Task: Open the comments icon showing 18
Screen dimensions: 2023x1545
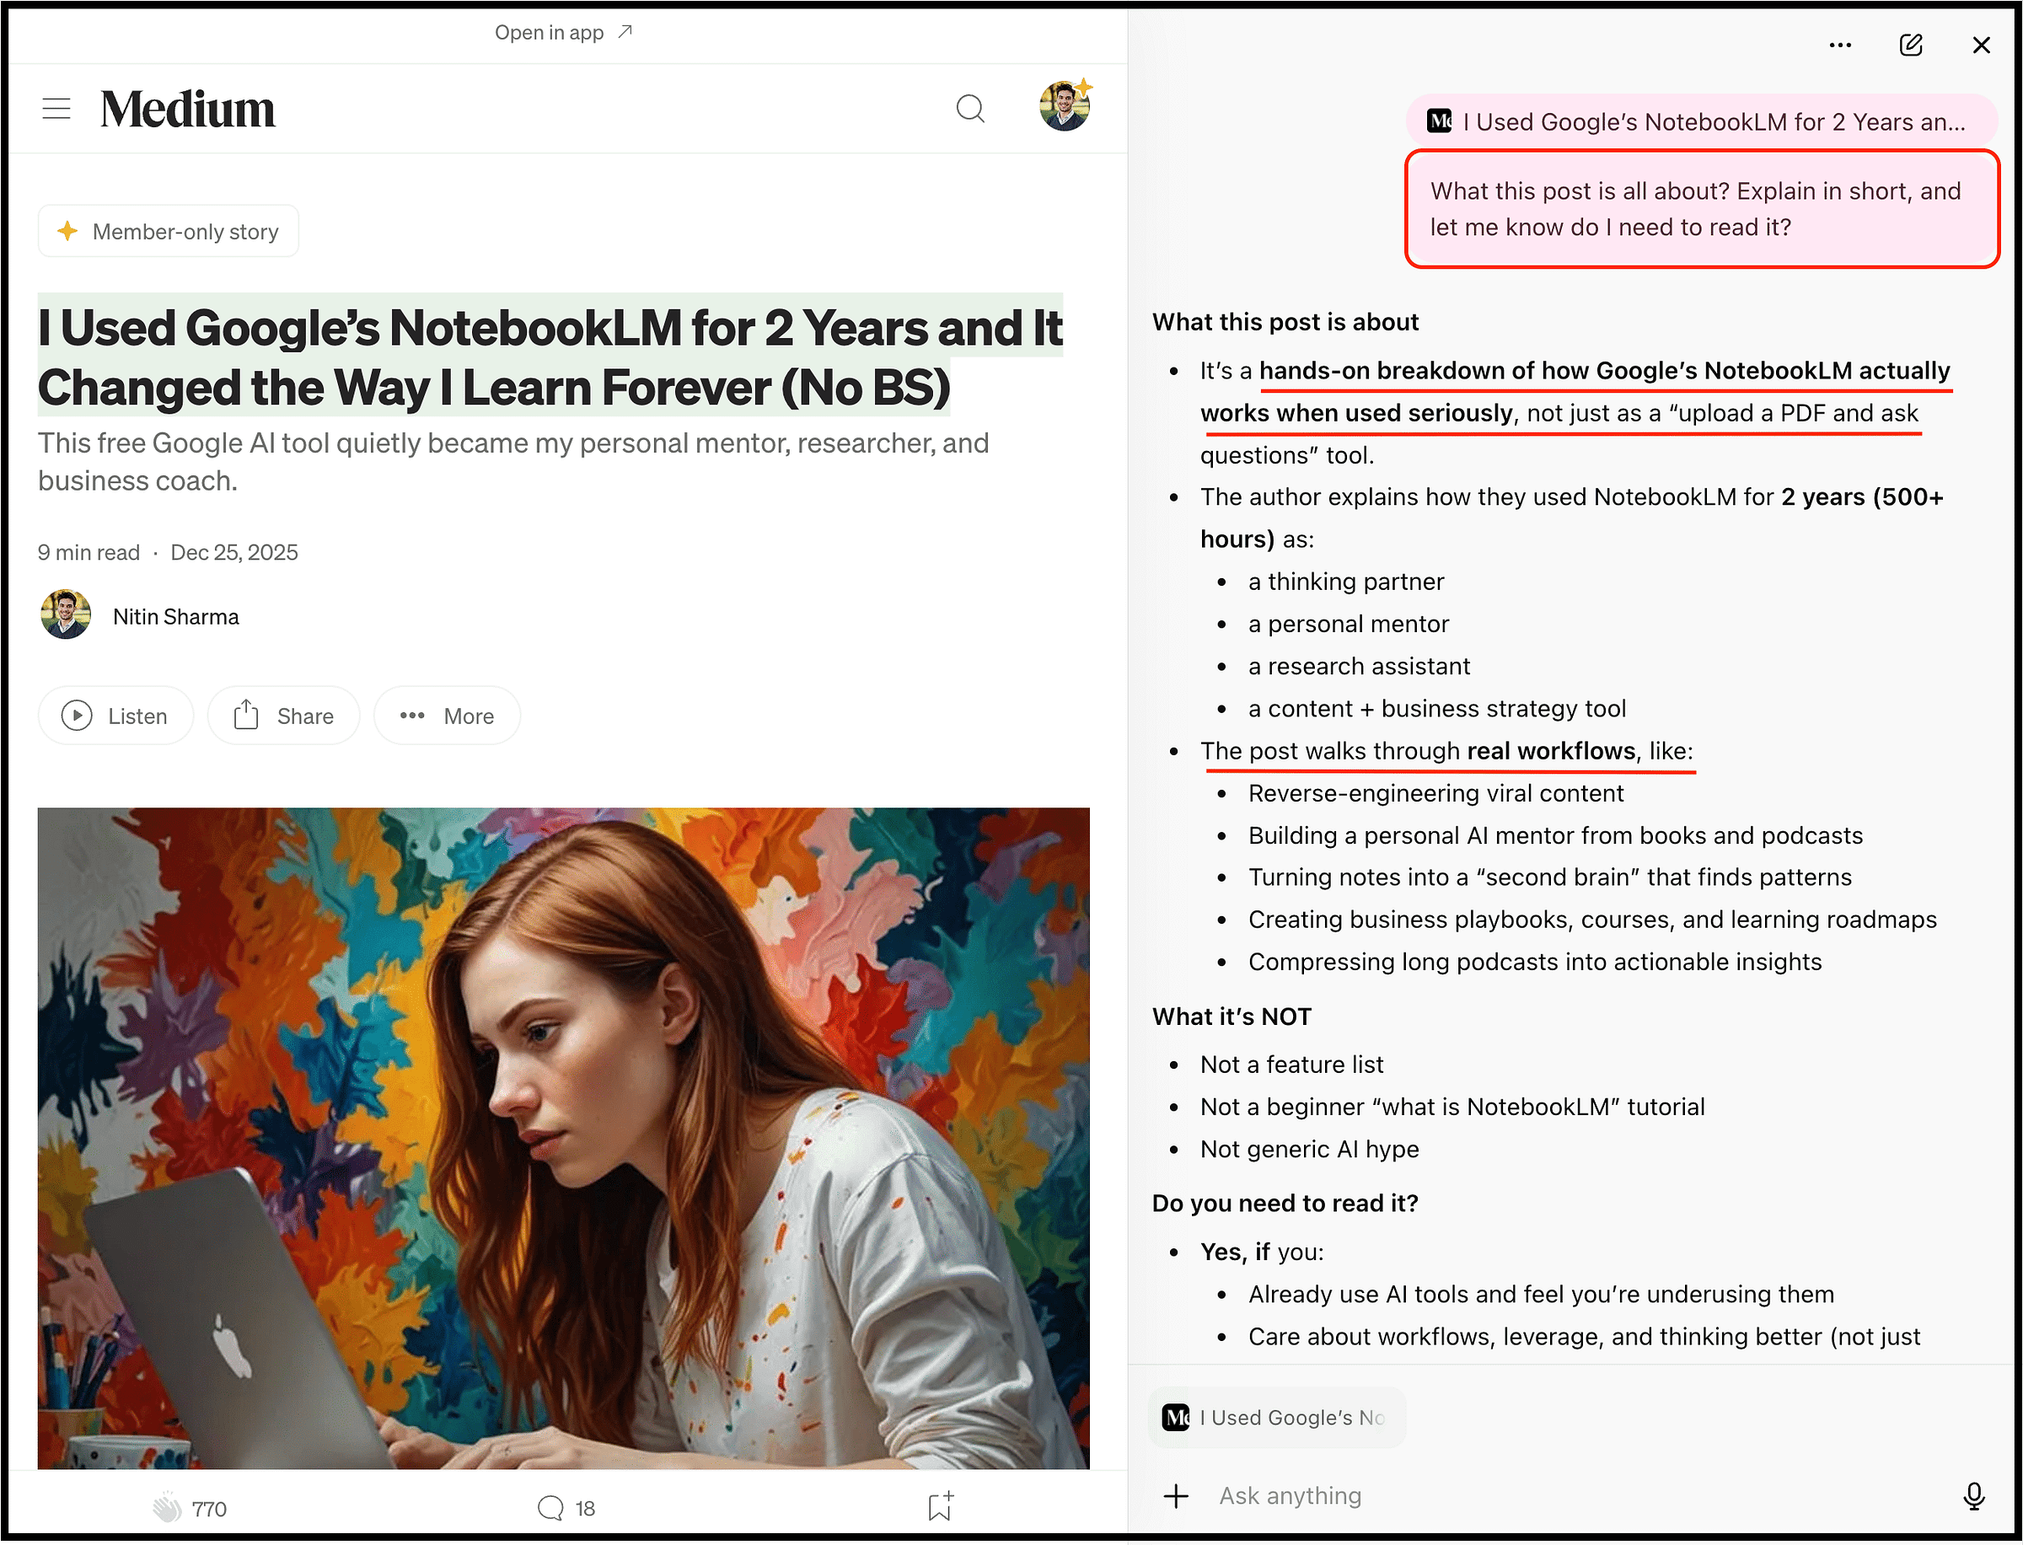Action: [x=550, y=1507]
